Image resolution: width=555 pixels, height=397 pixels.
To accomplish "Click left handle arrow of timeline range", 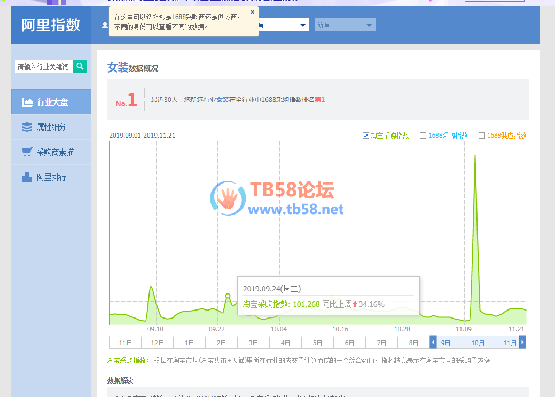I will [x=433, y=342].
